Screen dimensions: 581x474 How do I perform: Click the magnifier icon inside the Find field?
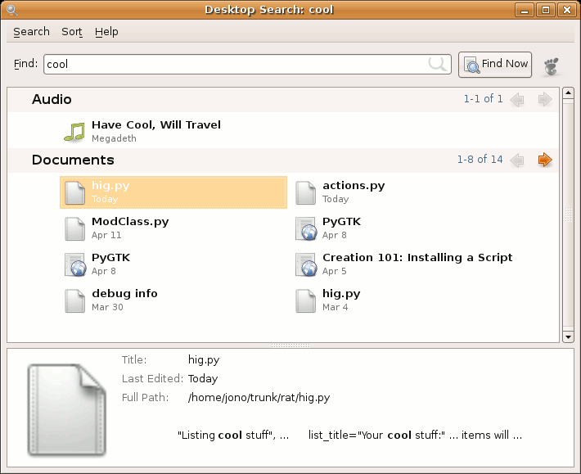pos(438,64)
